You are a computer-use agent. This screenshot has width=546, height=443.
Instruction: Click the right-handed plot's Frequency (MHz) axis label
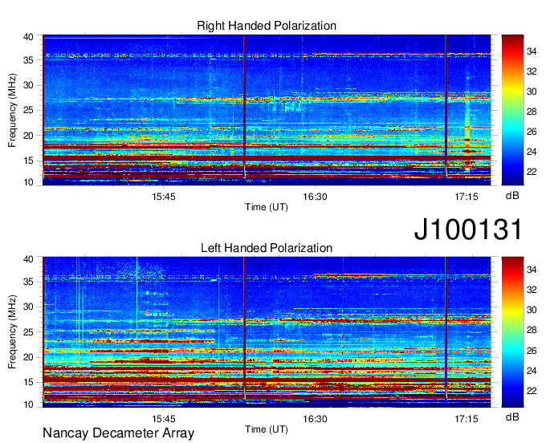pos(12,110)
